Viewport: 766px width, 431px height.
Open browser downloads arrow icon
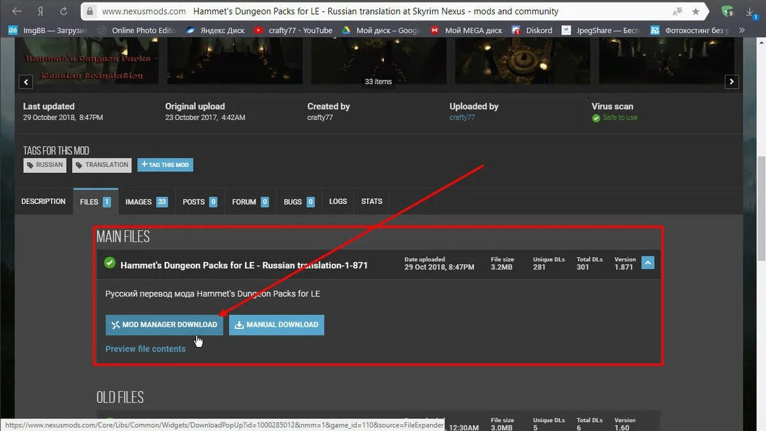pyautogui.click(x=751, y=11)
